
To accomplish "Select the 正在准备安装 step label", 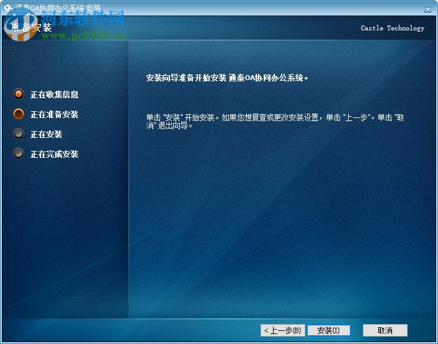I will pyautogui.click(x=54, y=114).
